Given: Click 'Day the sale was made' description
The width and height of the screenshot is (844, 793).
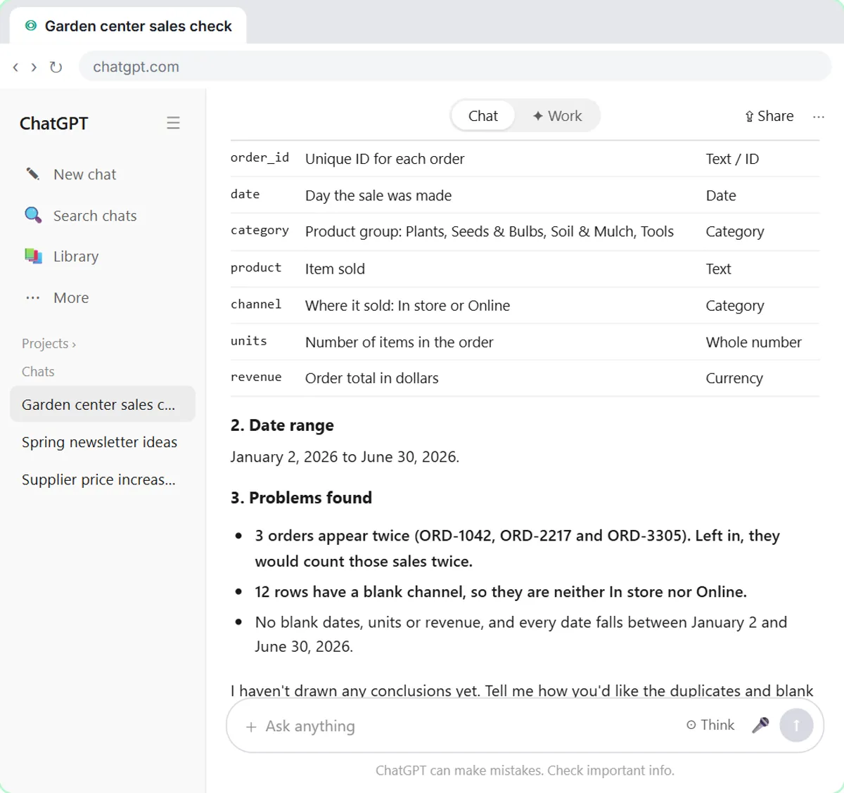Looking at the screenshot, I should pos(378,195).
